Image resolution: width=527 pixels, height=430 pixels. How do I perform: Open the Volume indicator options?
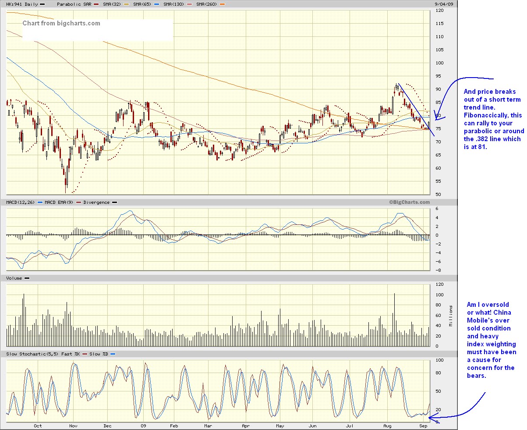tap(13, 278)
